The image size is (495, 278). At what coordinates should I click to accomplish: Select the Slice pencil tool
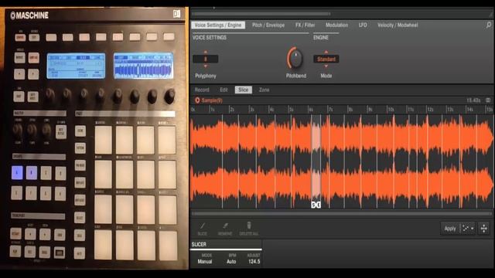pos(203,225)
